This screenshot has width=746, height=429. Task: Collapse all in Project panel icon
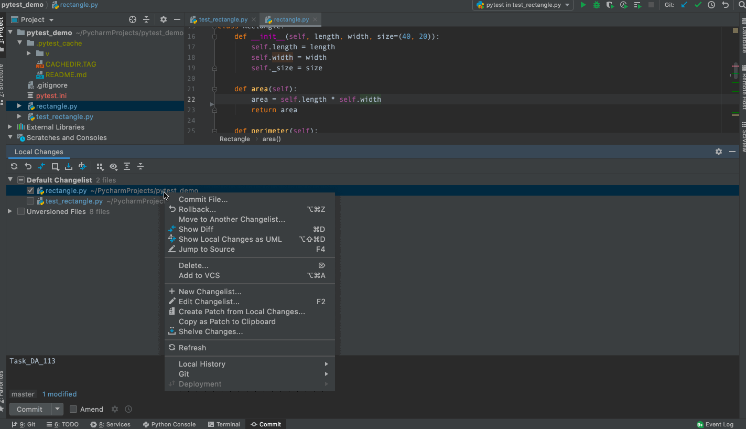pyautogui.click(x=146, y=19)
